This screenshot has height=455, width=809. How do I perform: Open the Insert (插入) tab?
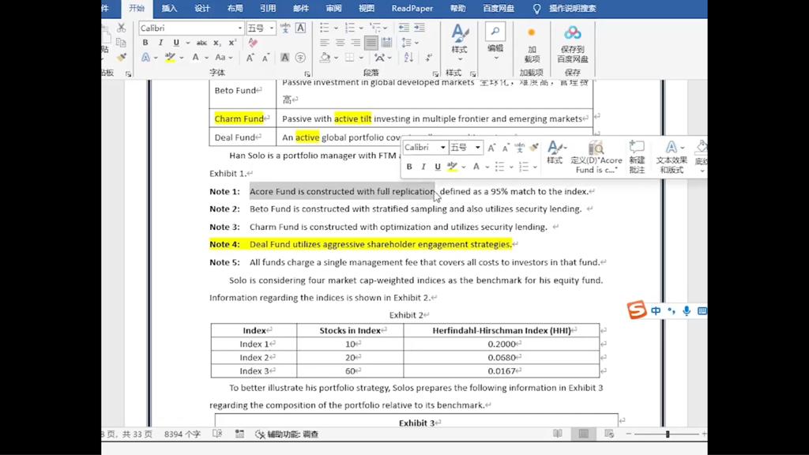[169, 8]
